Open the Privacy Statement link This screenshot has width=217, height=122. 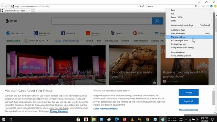click(59, 111)
